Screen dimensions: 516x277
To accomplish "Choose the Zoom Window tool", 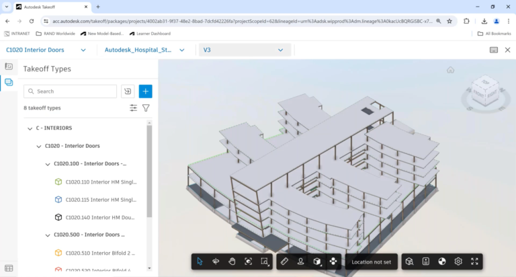I will click(265, 262).
